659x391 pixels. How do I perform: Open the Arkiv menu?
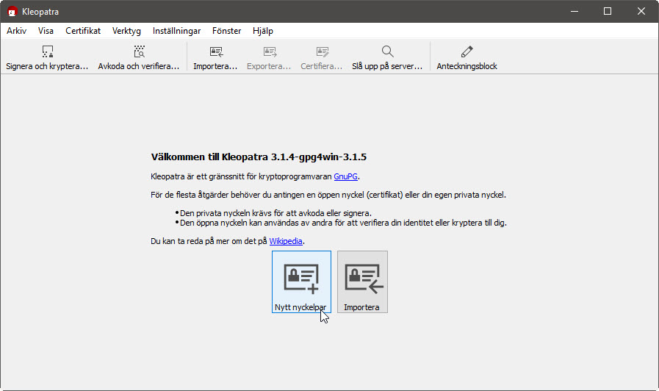point(16,31)
